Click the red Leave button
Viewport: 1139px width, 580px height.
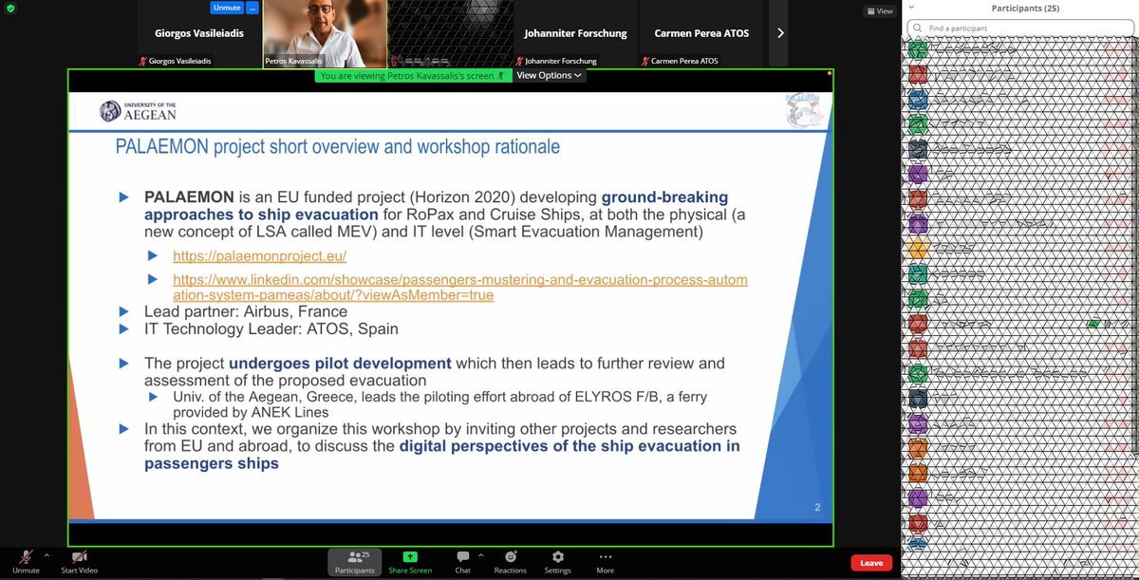pyautogui.click(x=870, y=562)
